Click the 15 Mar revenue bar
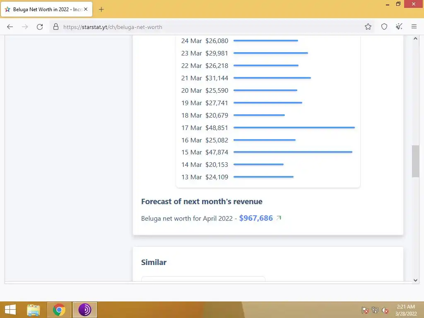This screenshot has width=424, height=318. click(293, 152)
